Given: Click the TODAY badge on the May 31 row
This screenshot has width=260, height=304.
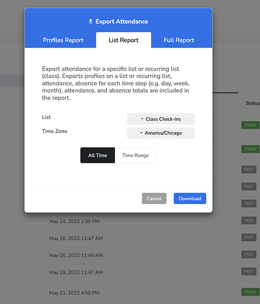Looking at the screenshot, I should point(250,292).
